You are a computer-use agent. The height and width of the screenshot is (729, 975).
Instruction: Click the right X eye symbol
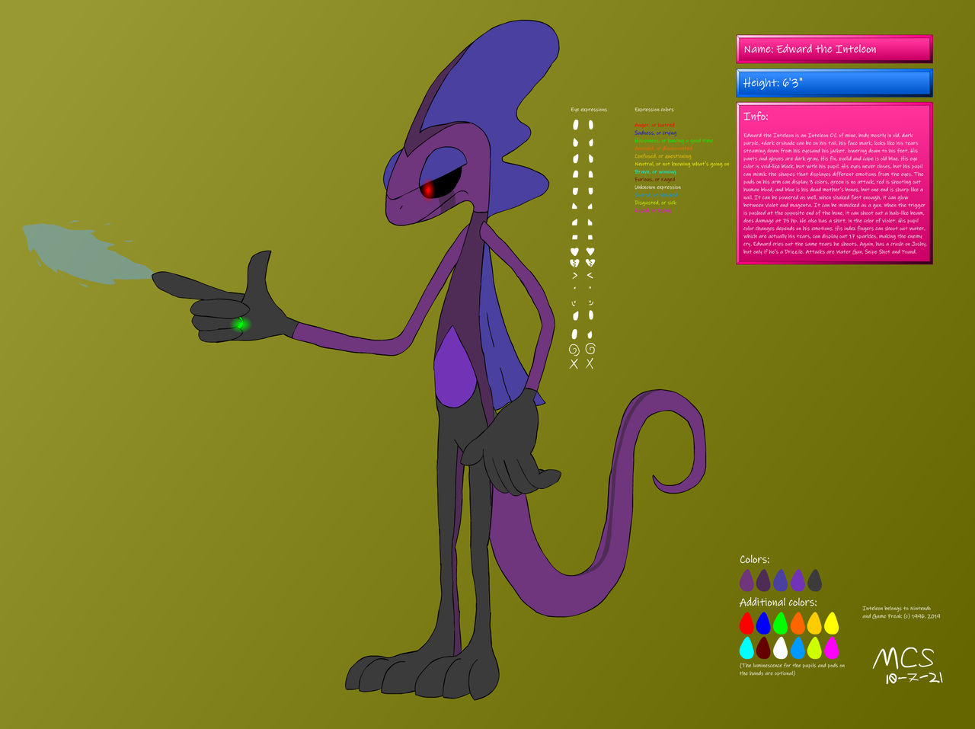[590, 364]
